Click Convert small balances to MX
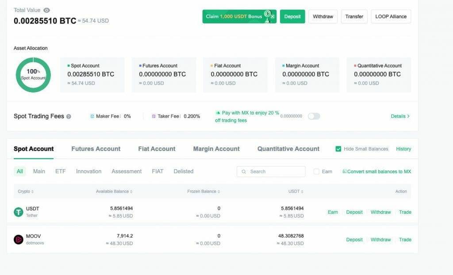Image resolution: width=453 pixels, height=275 pixels. pos(377,171)
